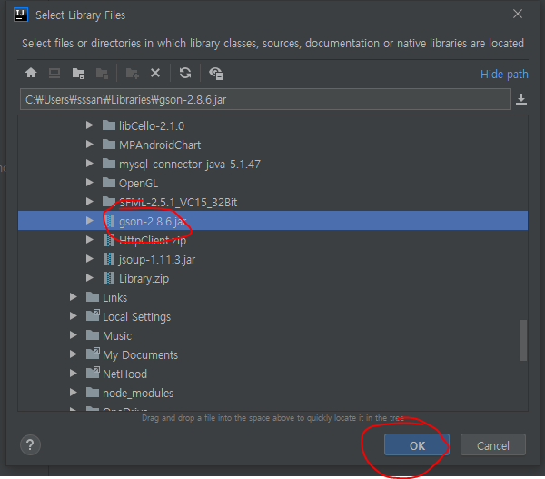Expand the Local Settings folder arrow
Viewport: 545px width, 479px height.
click(74, 316)
